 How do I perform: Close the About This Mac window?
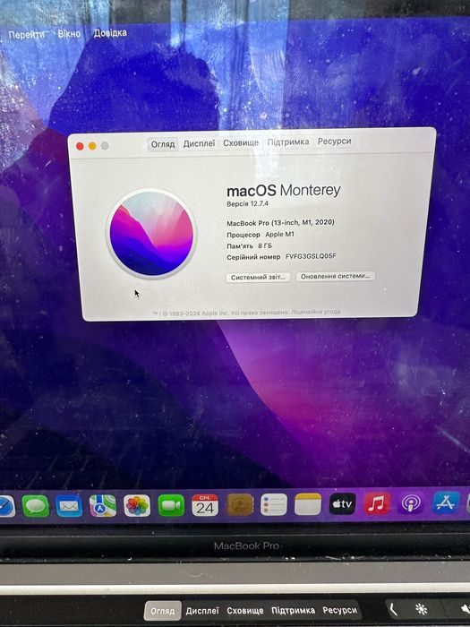pos(80,146)
